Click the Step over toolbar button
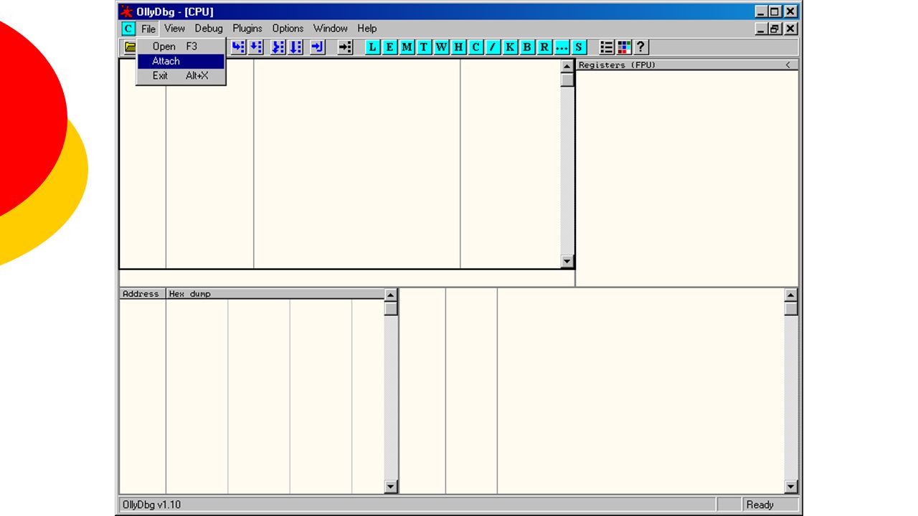This screenshot has height=516, width=918. tap(256, 47)
